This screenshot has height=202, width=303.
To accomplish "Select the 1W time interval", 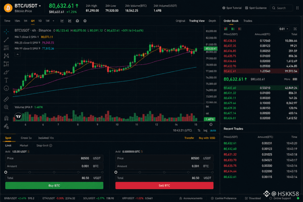I will pyautogui.click(x=47, y=21).
